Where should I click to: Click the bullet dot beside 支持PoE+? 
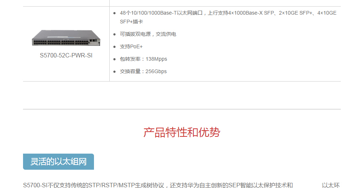click(114, 47)
